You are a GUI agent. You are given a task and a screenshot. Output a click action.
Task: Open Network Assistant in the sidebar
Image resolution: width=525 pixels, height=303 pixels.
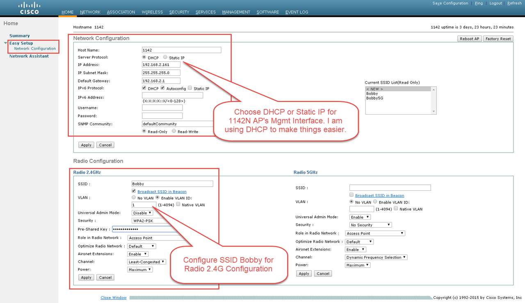click(29, 56)
